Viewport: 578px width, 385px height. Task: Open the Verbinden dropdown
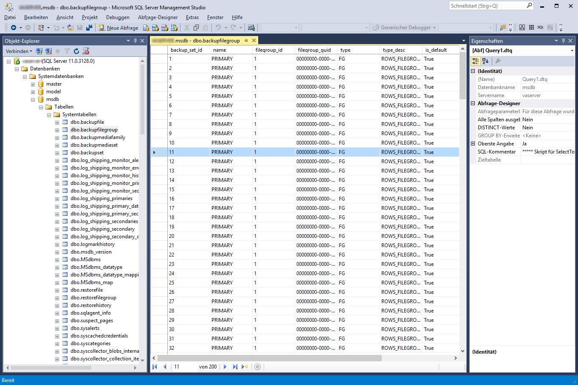[x=19, y=51]
